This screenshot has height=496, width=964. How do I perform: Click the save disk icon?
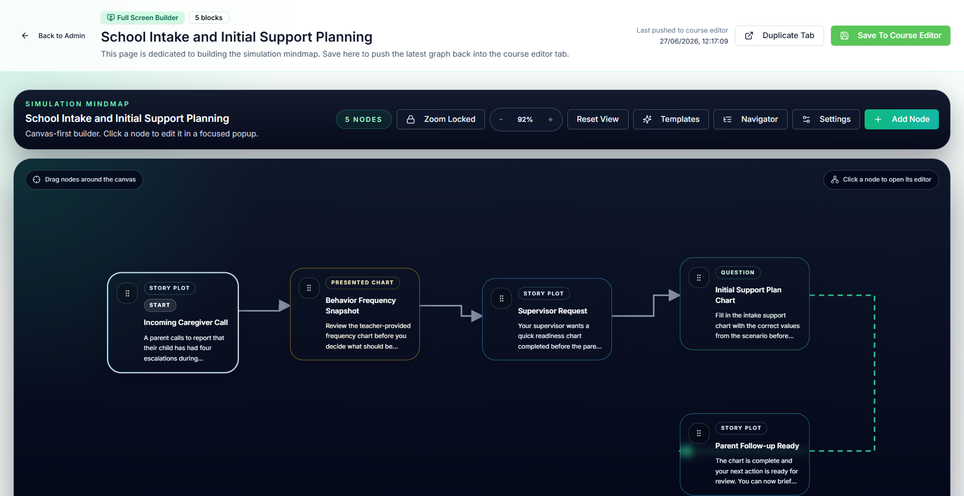pos(845,36)
